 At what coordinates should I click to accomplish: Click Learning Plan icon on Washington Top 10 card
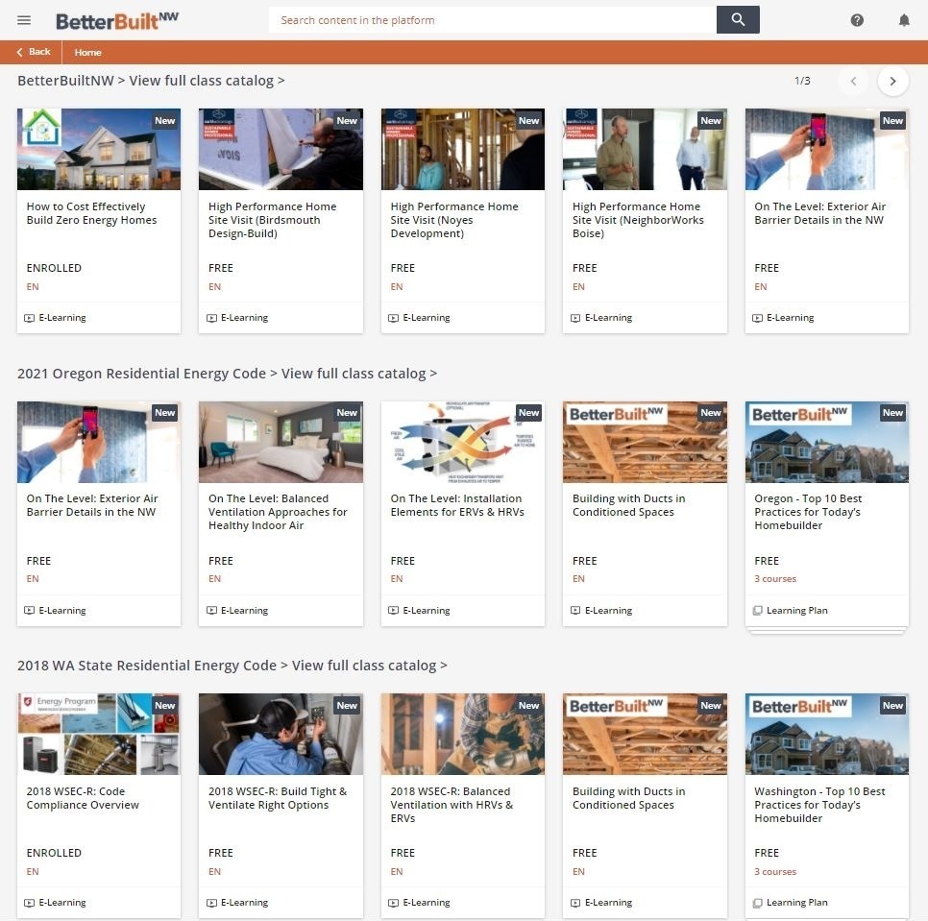pos(757,903)
